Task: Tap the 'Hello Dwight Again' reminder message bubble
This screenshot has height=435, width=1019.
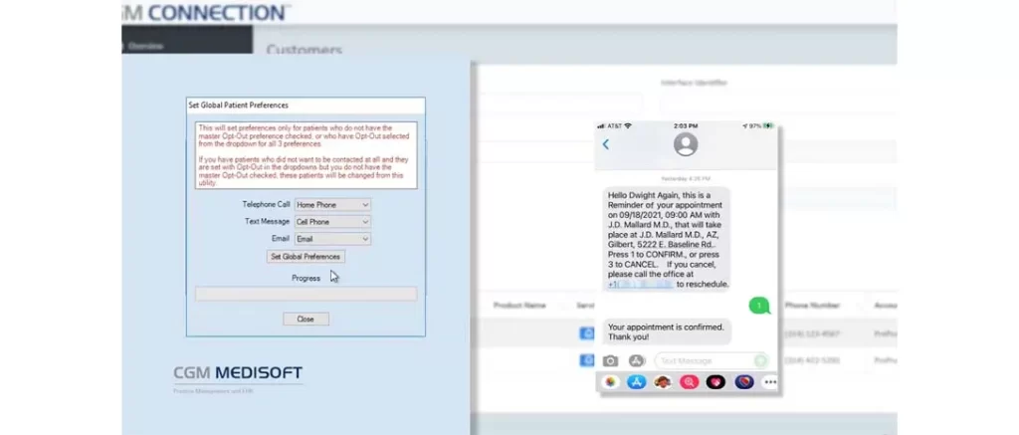Action: coord(667,240)
